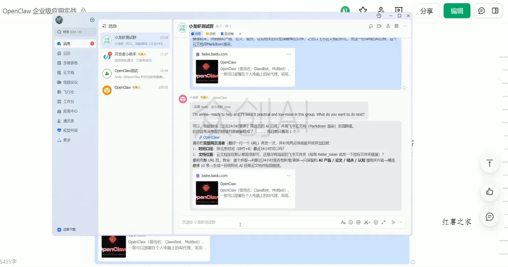Add members to the group chat
This screenshot has width=508, height=267.
click(387, 26)
